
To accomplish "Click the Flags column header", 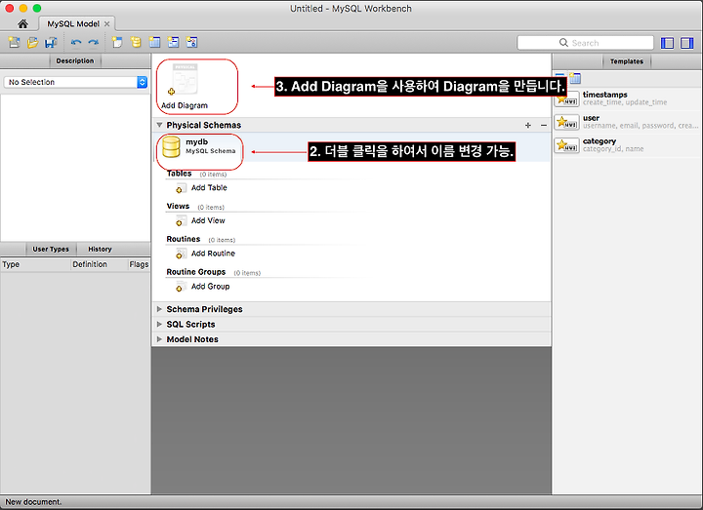I will tap(139, 264).
